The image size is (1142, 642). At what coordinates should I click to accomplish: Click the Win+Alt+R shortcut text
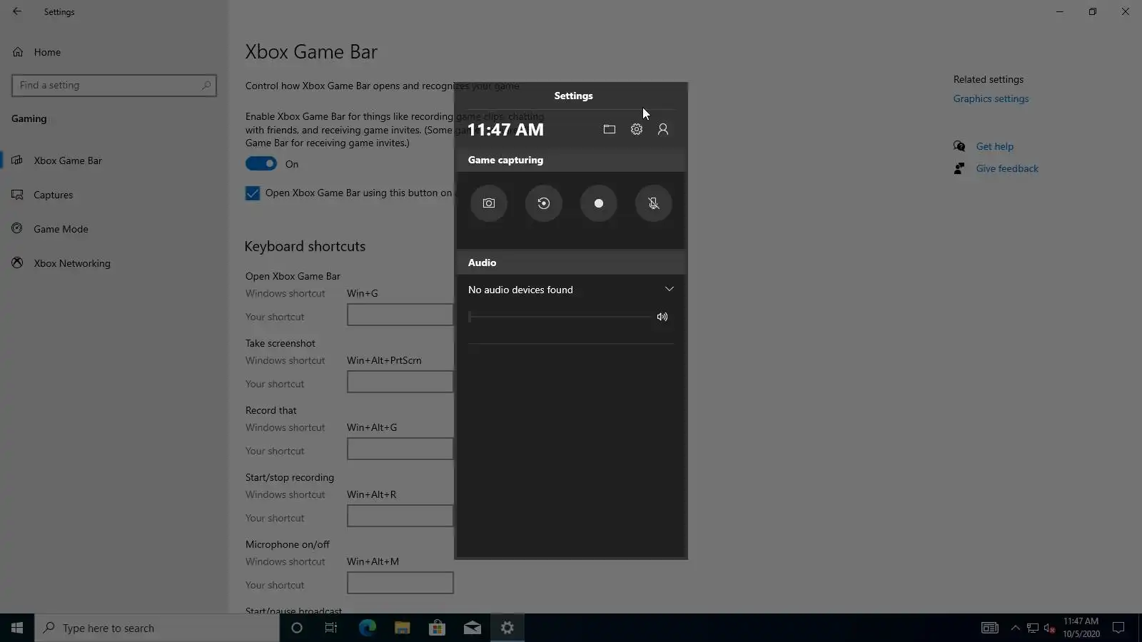tap(371, 494)
